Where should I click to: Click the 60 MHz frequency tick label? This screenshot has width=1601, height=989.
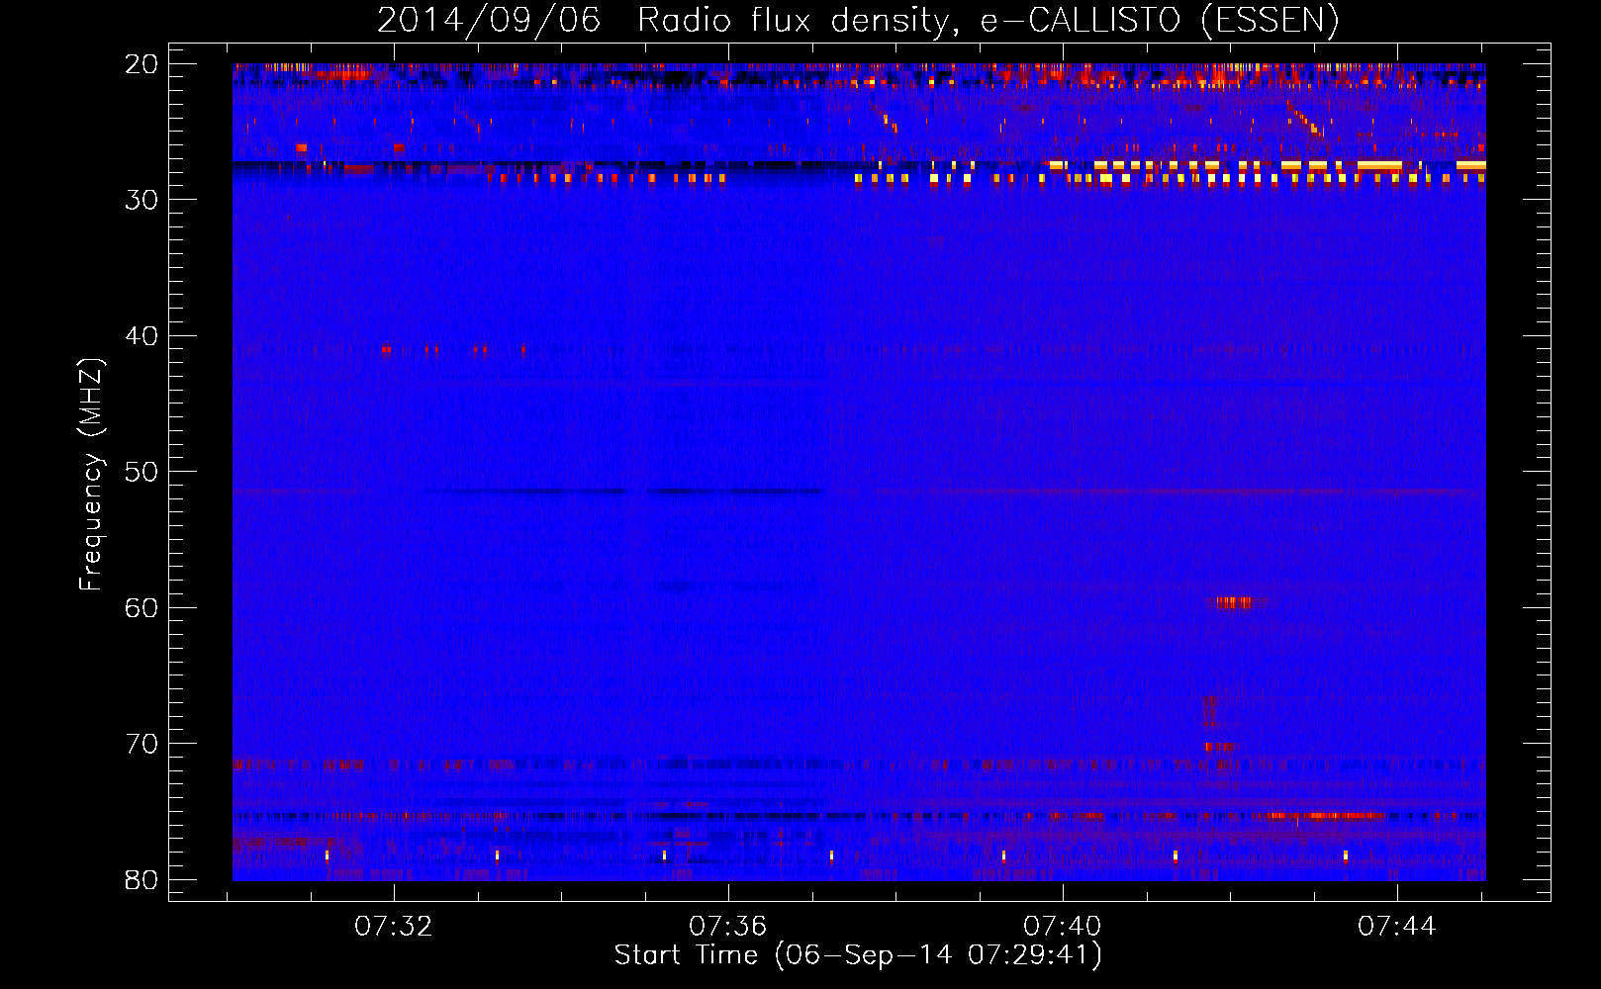coord(142,607)
